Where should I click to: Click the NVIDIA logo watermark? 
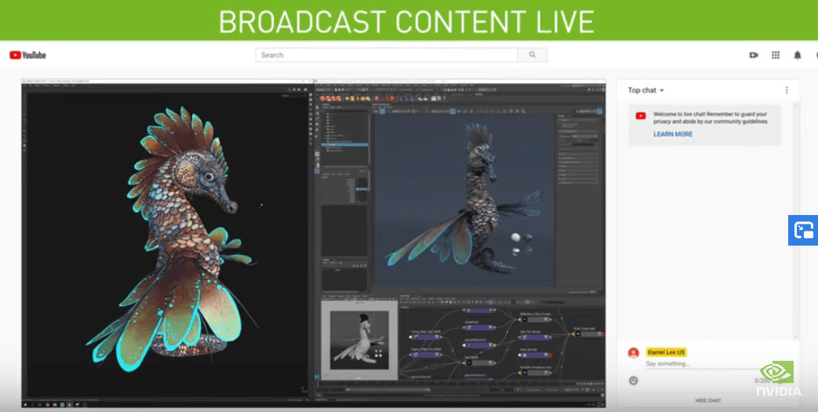click(x=778, y=379)
